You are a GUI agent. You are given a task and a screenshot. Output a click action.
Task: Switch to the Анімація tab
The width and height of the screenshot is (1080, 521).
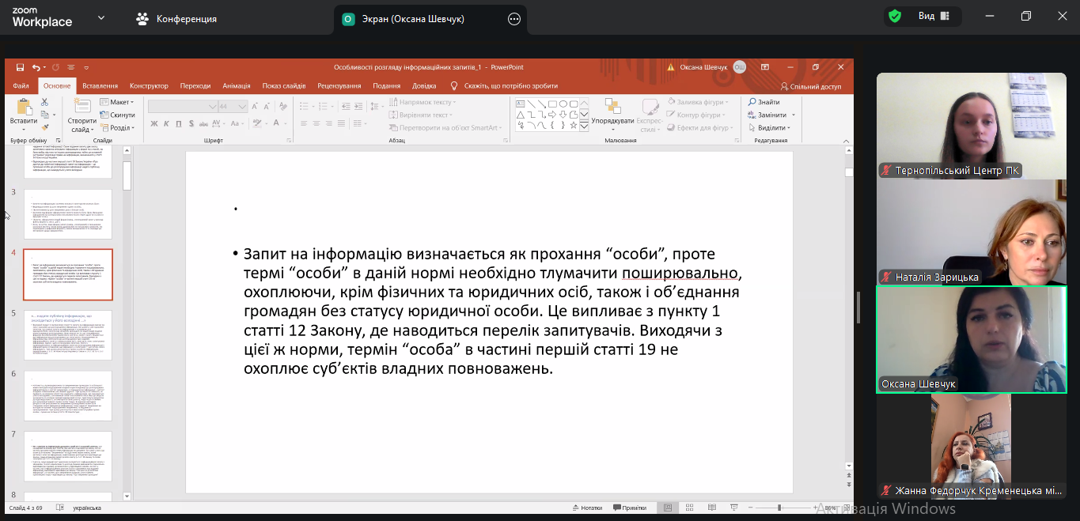[237, 85]
